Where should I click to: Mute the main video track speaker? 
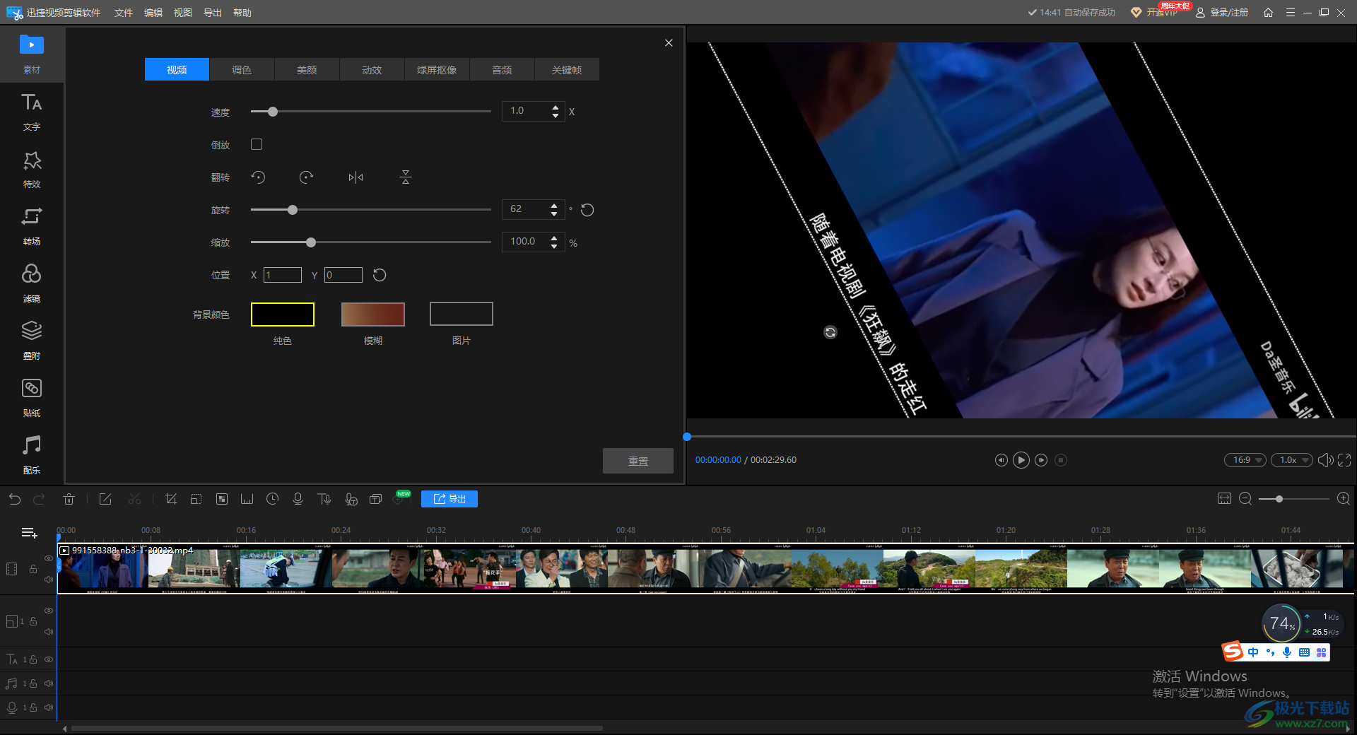49,580
